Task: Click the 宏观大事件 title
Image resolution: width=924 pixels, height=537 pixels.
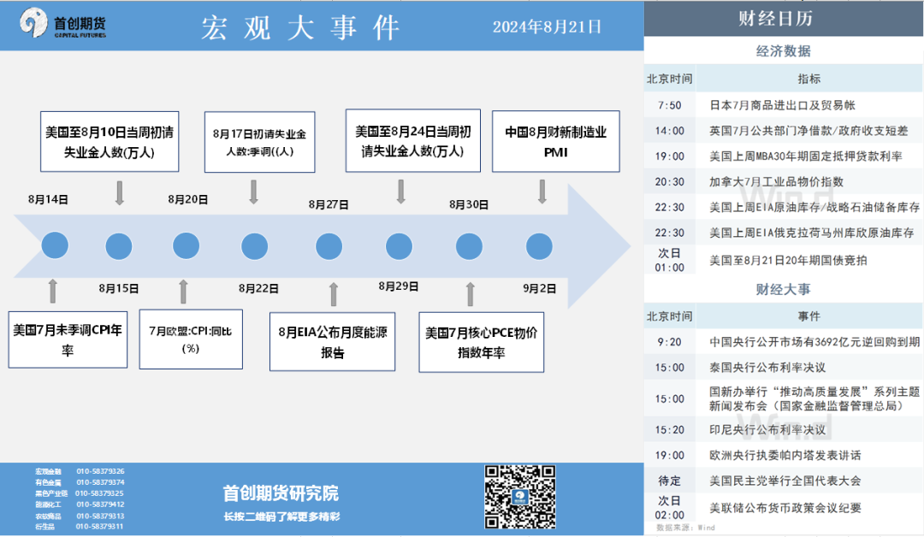Action: (x=300, y=27)
